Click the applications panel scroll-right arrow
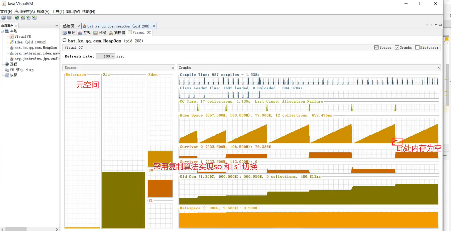Screen dimensions: 451x231 pos(57,229)
